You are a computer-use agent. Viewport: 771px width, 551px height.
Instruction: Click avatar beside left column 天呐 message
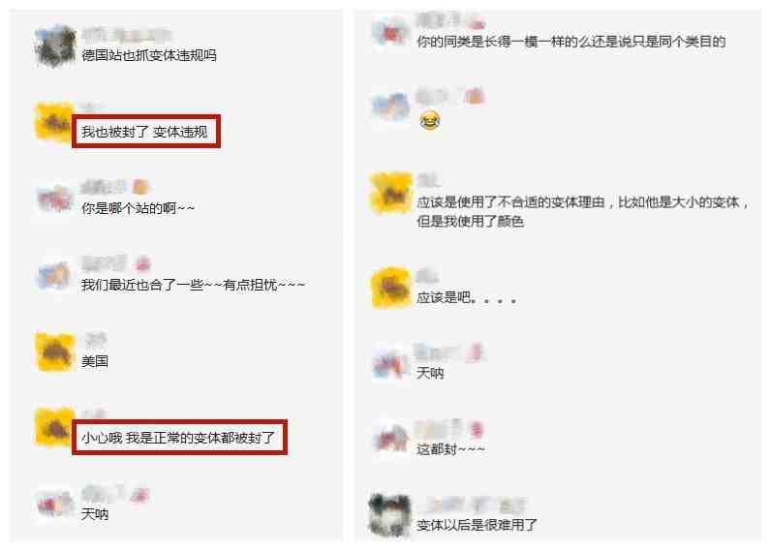point(55,505)
